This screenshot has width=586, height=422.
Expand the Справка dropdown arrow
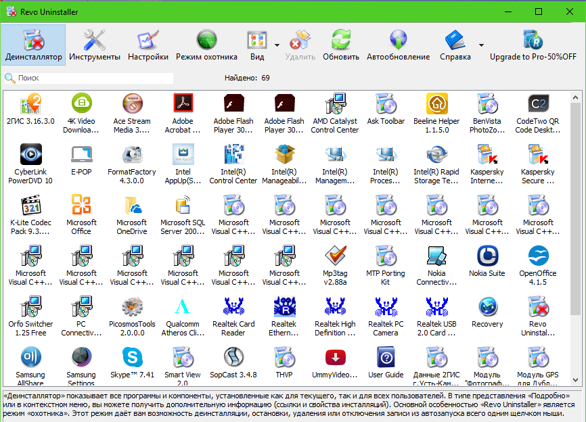point(481,45)
